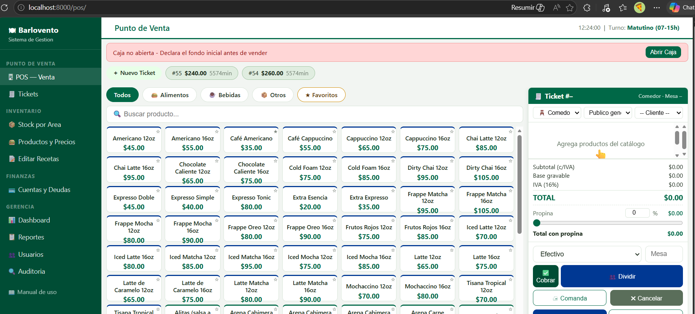
Task: Open ticket #55 for $240.00
Action: tap(202, 73)
